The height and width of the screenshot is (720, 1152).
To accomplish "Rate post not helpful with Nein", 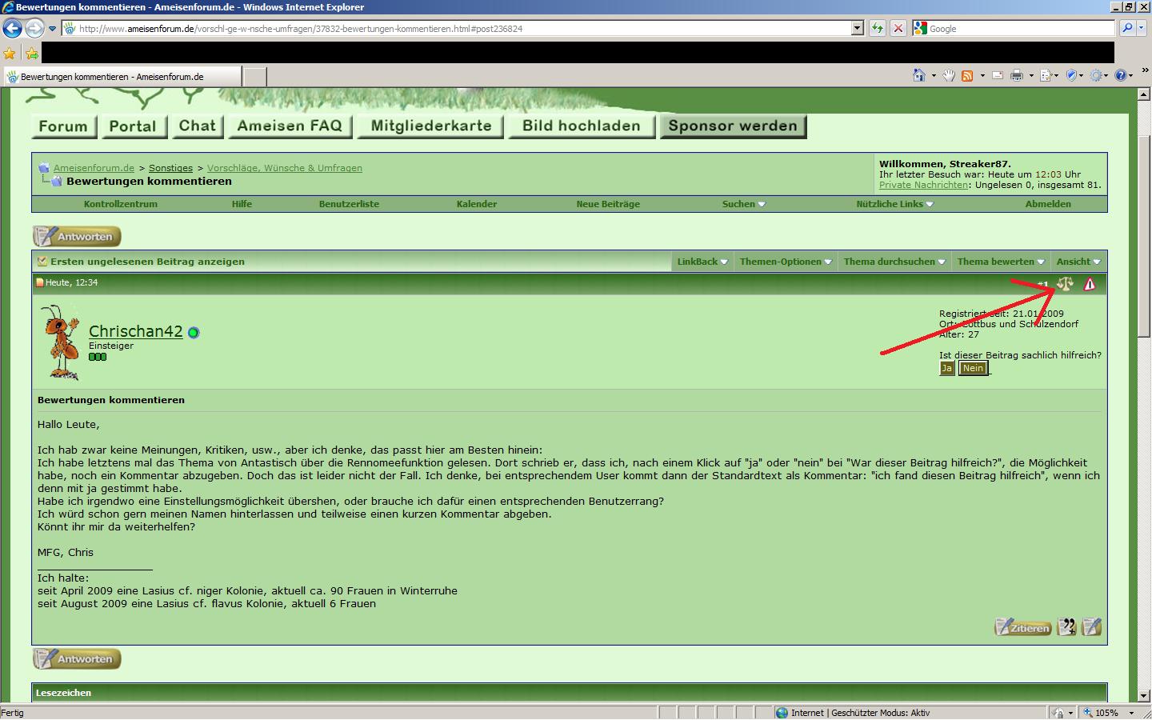I will pyautogui.click(x=973, y=368).
